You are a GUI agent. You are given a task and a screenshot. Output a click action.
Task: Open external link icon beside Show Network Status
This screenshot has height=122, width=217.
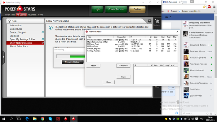(x=43, y=43)
